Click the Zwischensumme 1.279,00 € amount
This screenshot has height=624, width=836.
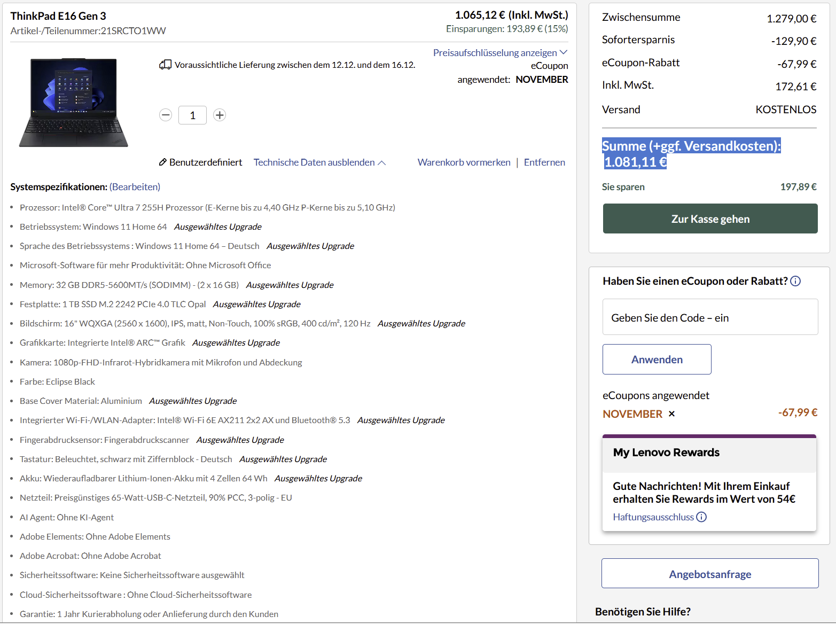coord(791,19)
